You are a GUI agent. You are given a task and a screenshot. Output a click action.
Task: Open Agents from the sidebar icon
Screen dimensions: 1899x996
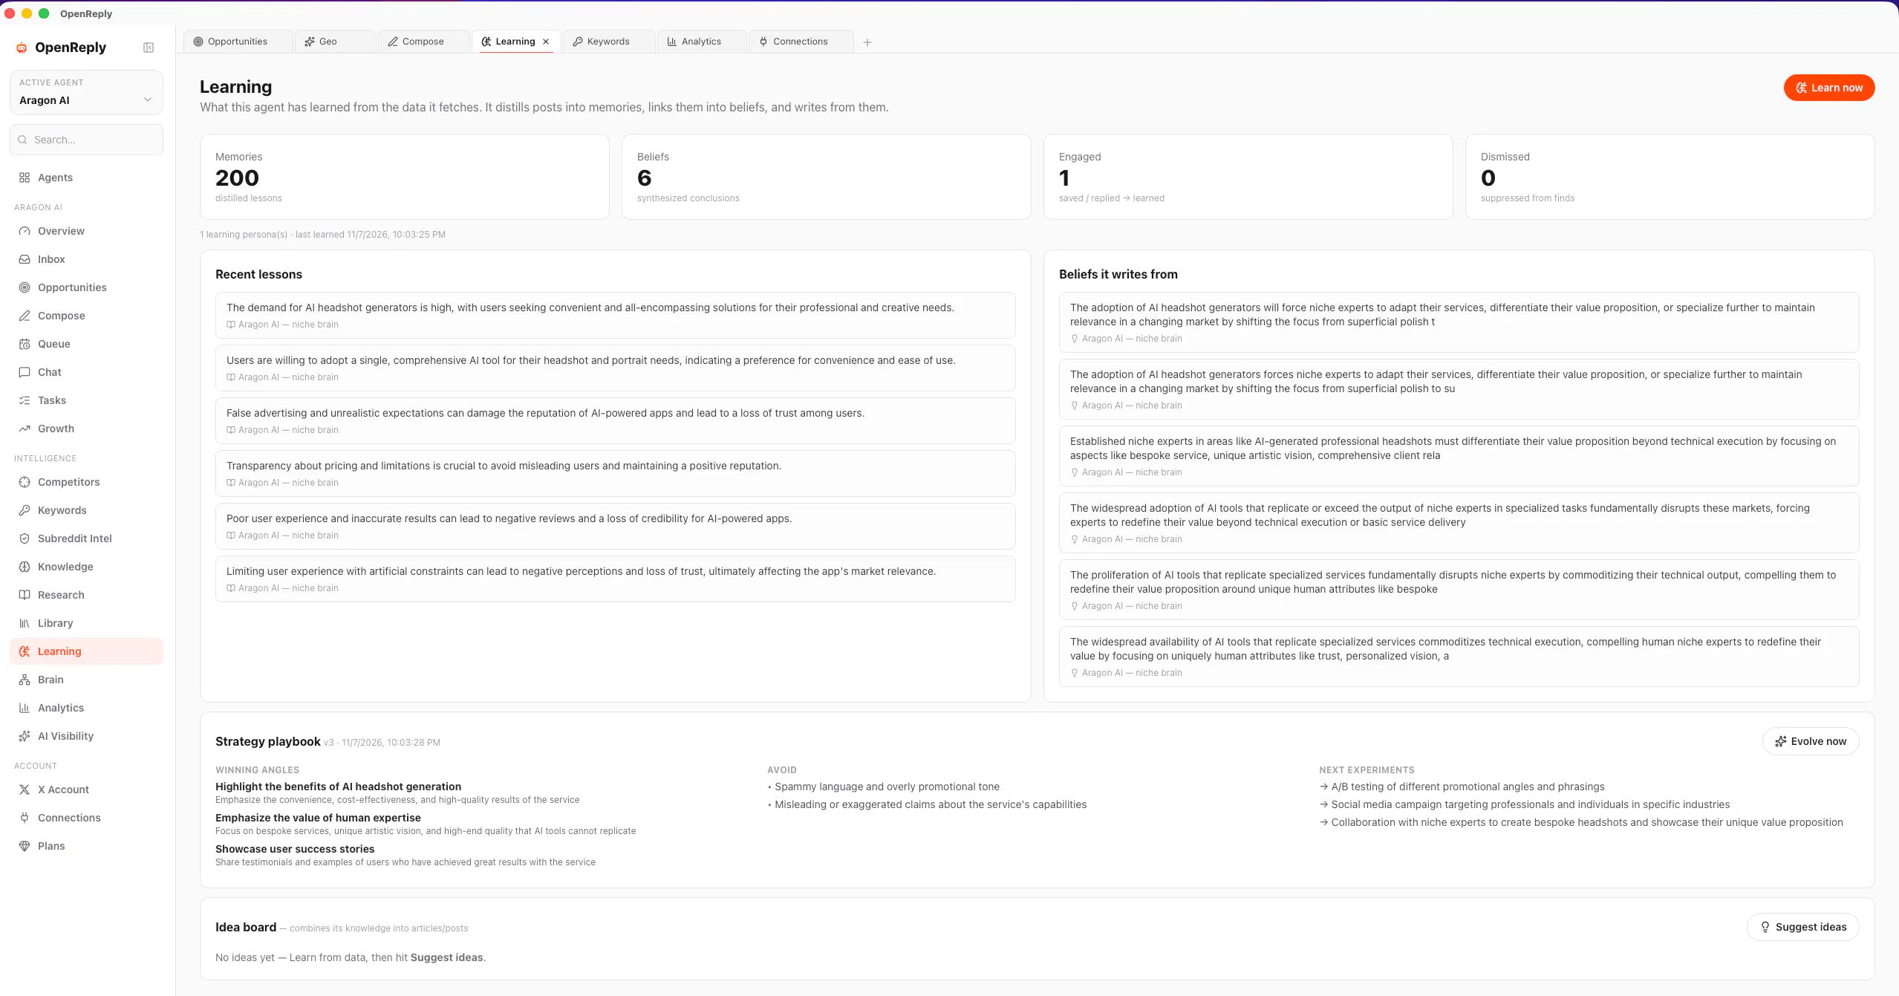click(25, 178)
